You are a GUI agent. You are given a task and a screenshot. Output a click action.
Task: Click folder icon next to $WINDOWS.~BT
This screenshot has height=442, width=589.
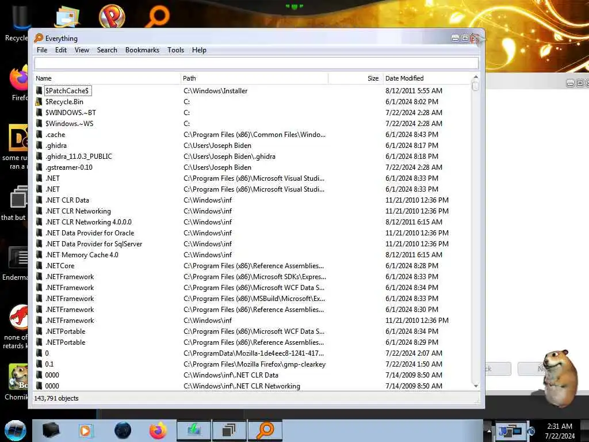pyautogui.click(x=39, y=112)
